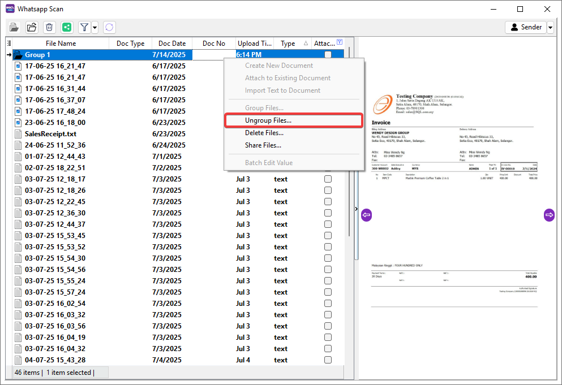The width and height of the screenshot is (562, 385).
Task: Click image file icon of 17-06-25 16_37_07
Action: tap(18, 100)
